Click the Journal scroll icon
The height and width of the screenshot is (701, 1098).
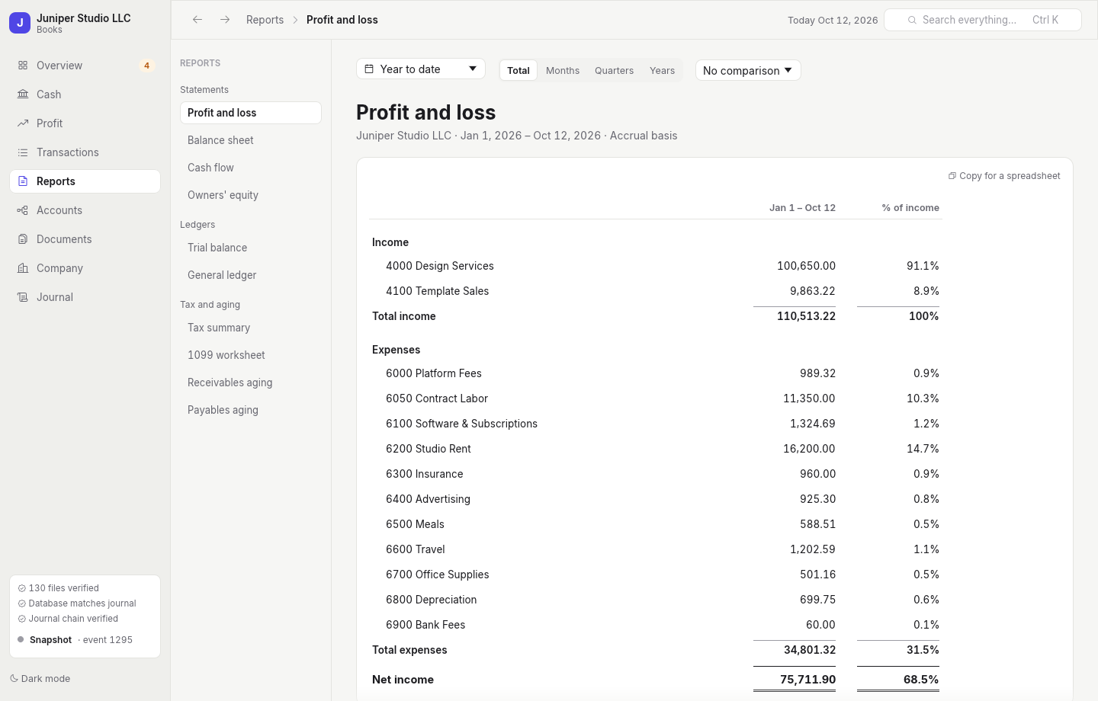pyautogui.click(x=23, y=297)
